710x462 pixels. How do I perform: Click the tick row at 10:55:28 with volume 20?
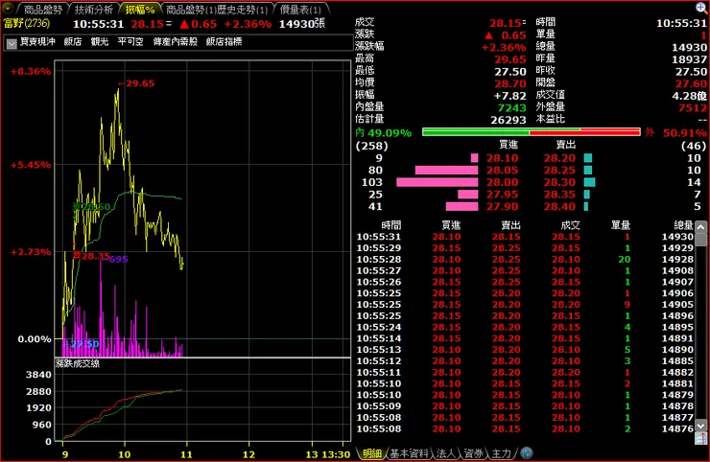(525, 260)
